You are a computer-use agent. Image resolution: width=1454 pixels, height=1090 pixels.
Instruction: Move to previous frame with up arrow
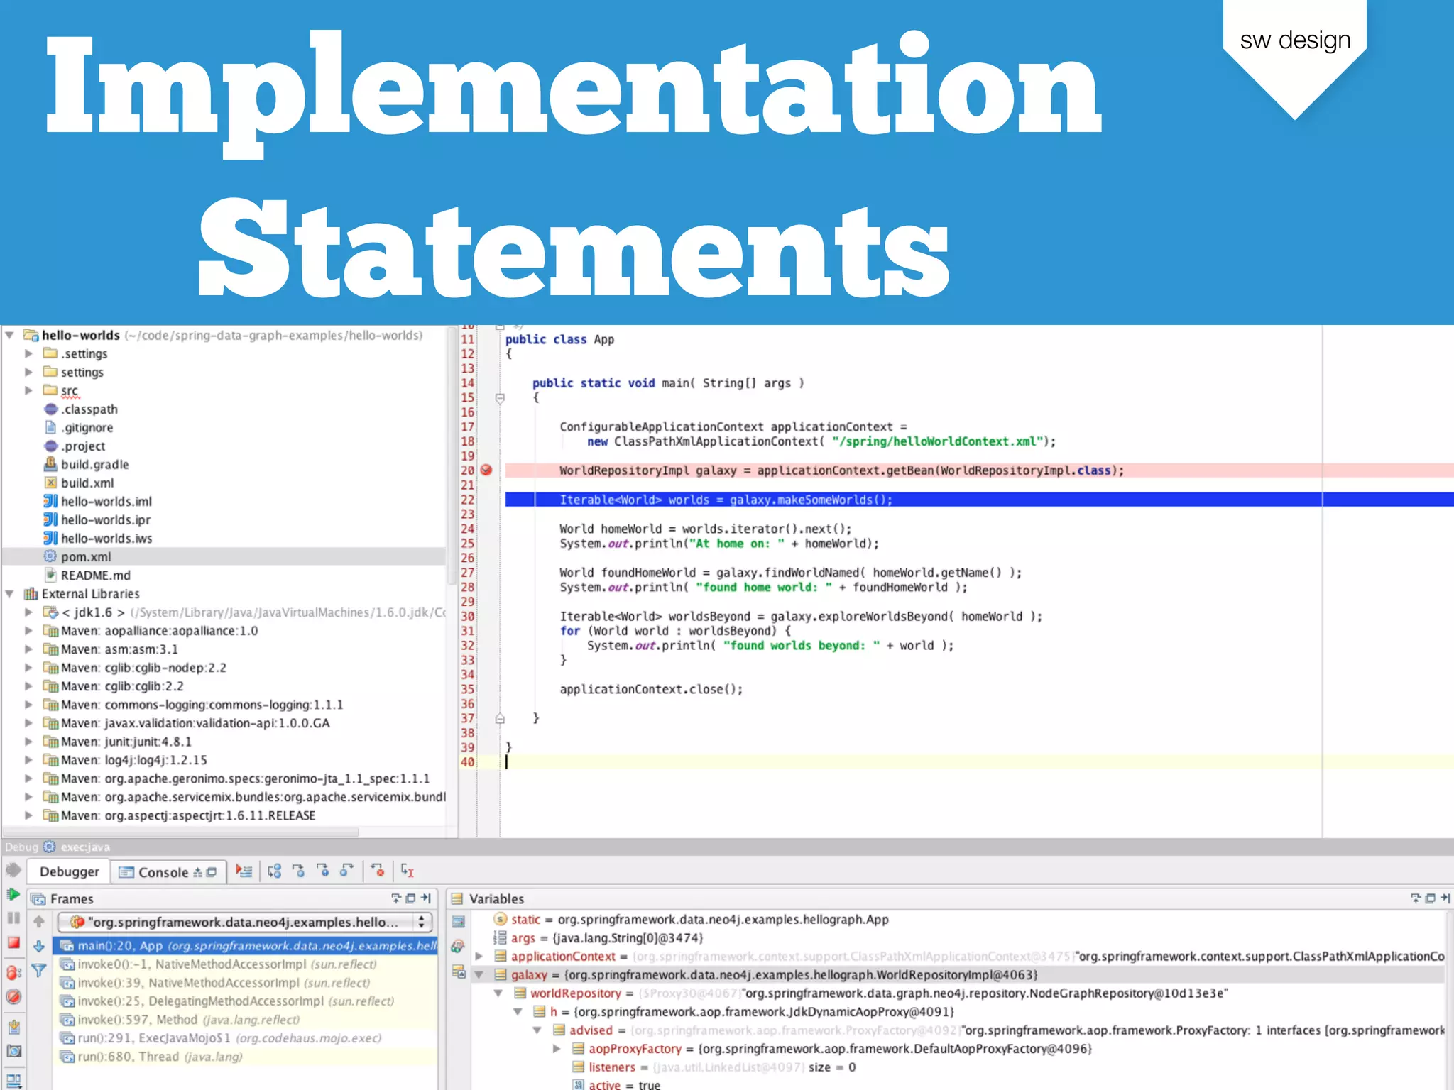tap(39, 921)
